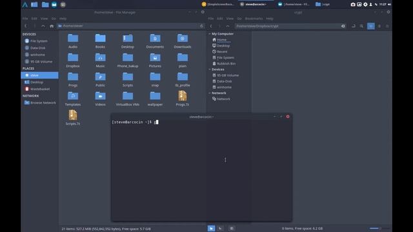Switch to the crypt window taskbar button
This screenshot has height=232, width=413.
(323, 5)
